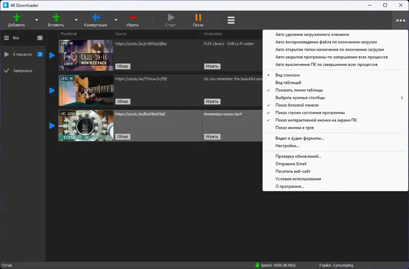This screenshot has width=409, height=269.
Task: Click Играть button in Инженеры науки row
Action: 212,137
